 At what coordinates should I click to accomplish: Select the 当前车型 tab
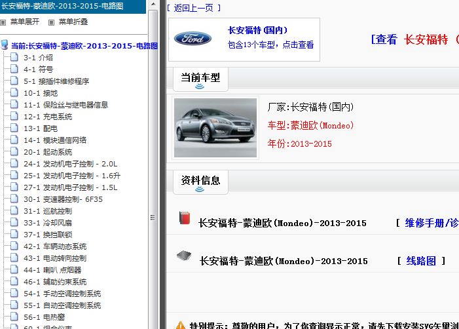(200, 79)
